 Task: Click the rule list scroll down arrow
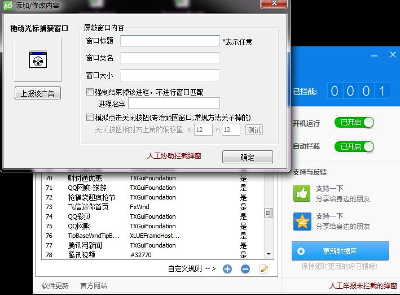[269, 254]
